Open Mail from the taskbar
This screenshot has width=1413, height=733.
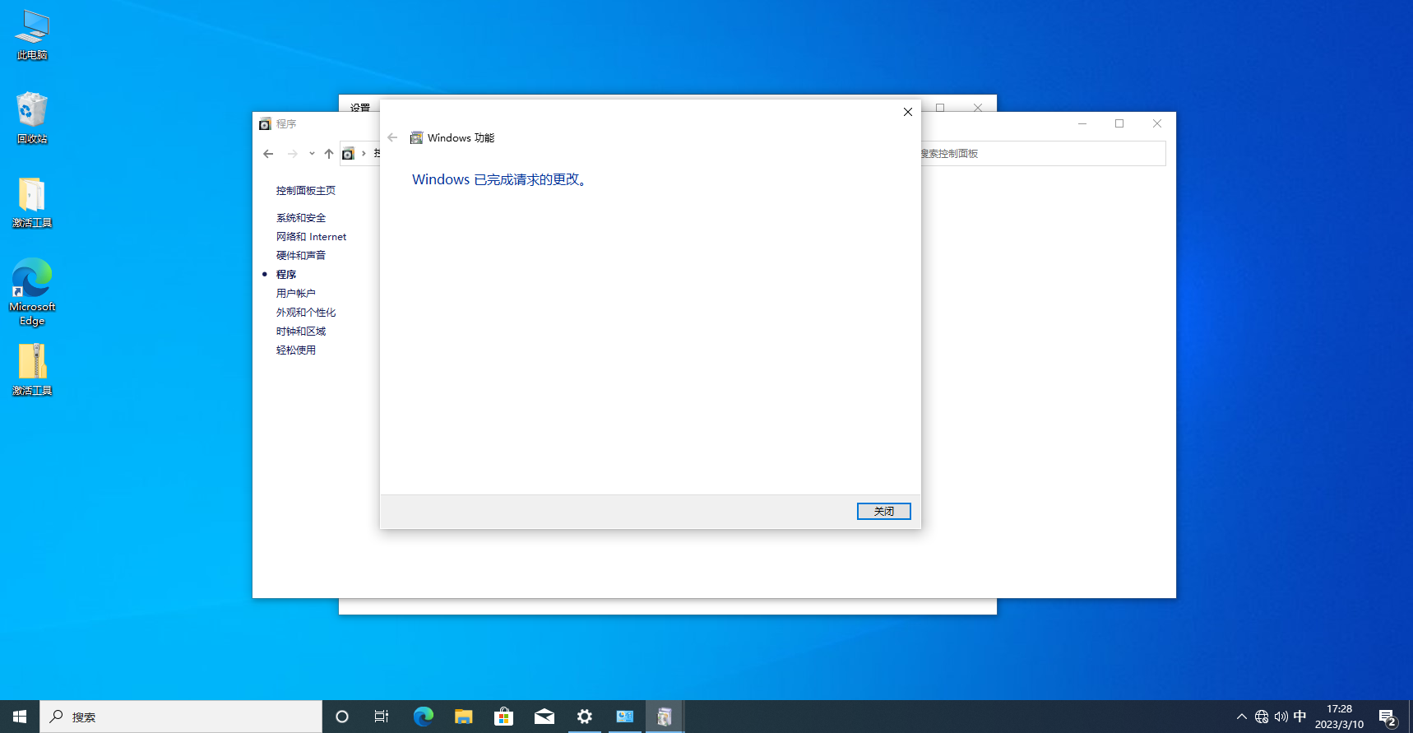544,717
